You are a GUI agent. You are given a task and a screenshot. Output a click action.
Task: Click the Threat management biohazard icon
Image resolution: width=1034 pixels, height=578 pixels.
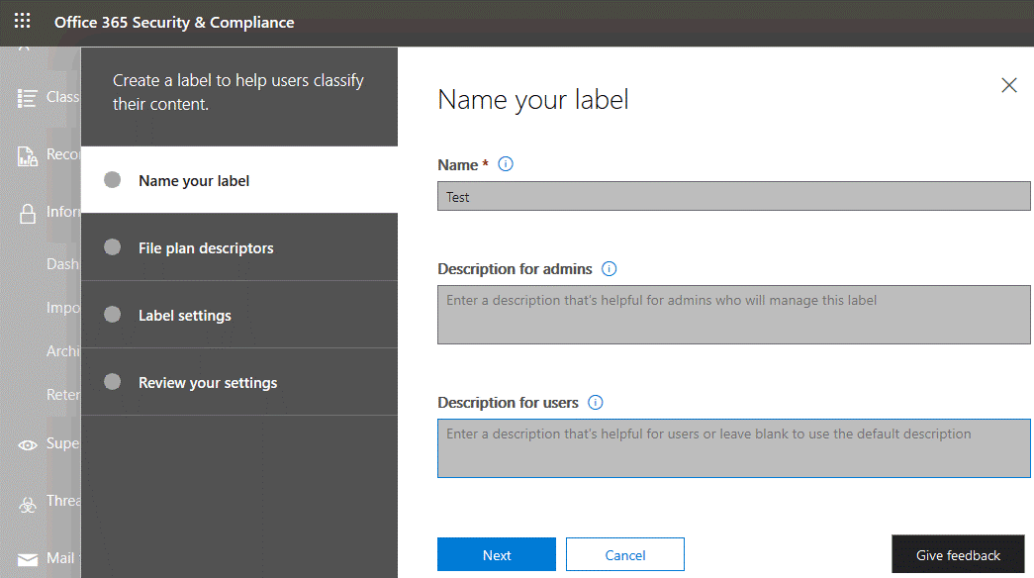(x=28, y=502)
